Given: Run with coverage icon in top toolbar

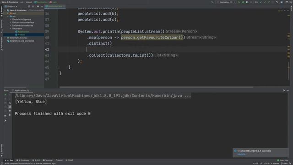Looking at the screenshot, I should (247, 2).
